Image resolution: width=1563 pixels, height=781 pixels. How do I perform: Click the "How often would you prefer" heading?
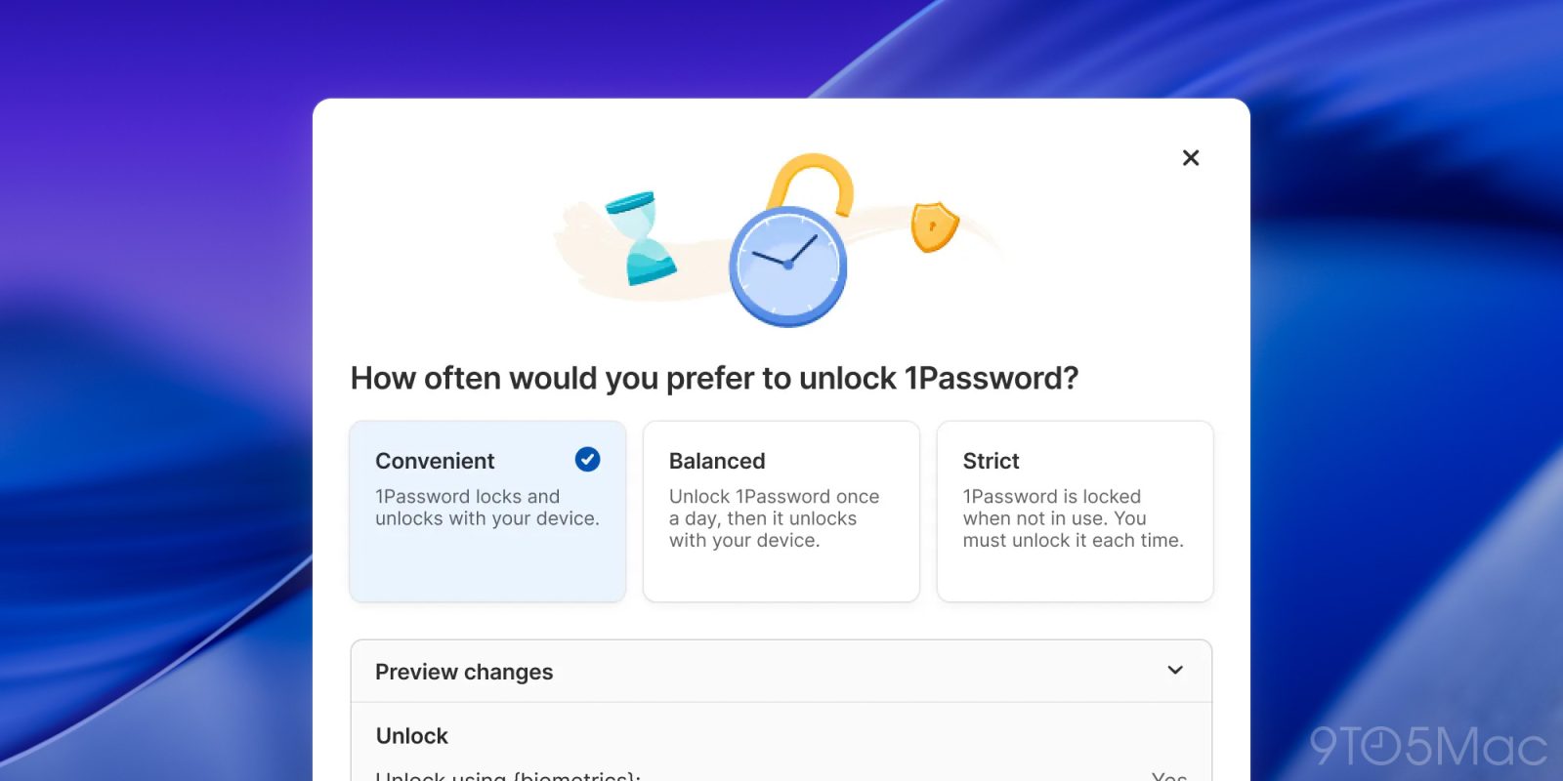tap(714, 378)
